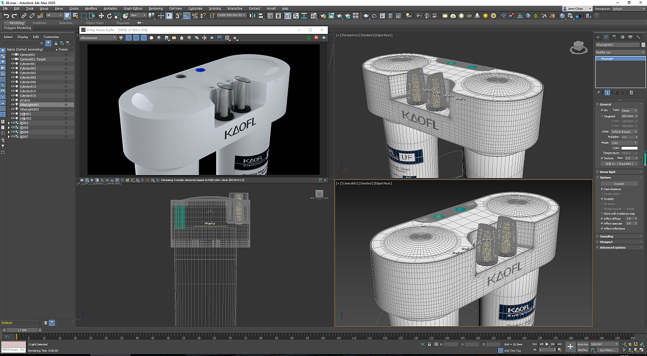Screen dimensions: 647x356
Task: Select the Select Object tool
Action: click(x=67, y=16)
